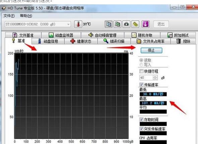Click the 40 gB size input field
198x144 pixels.
point(146,78)
